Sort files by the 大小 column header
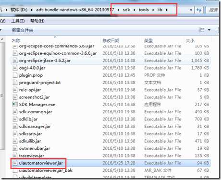 pyautogui.click(x=190, y=41)
